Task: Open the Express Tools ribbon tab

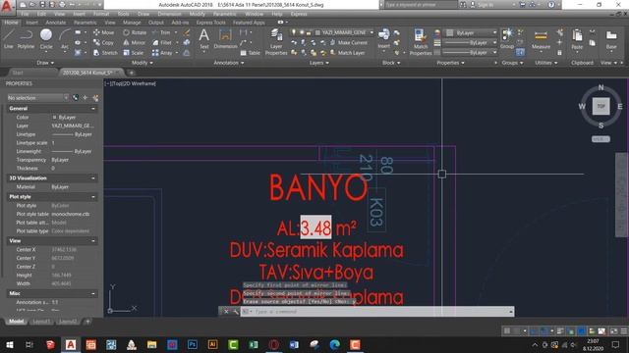Action: [x=210, y=23]
